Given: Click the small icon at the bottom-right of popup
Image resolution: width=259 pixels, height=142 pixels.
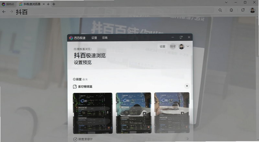Looking at the screenshot, I should pyautogui.click(x=187, y=139).
